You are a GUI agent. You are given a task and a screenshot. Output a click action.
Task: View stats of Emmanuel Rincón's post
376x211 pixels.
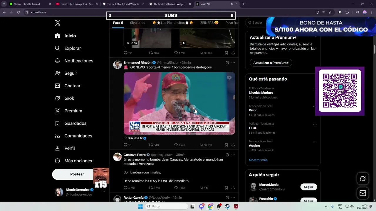205,145
